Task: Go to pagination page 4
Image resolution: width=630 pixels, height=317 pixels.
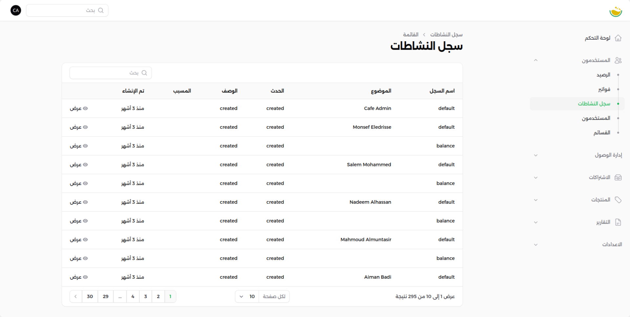Action: (133, 296)
